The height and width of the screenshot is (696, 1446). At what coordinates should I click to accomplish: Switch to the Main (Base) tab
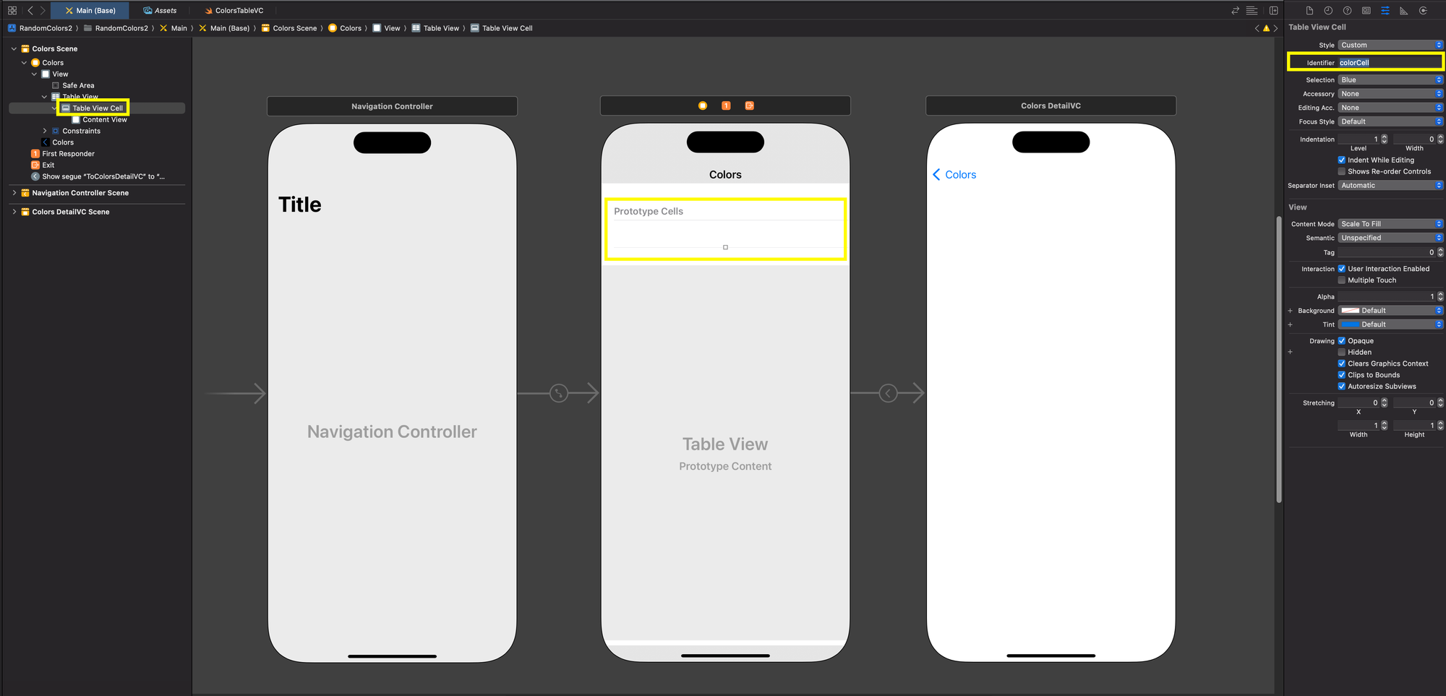[x=90, y=10]
